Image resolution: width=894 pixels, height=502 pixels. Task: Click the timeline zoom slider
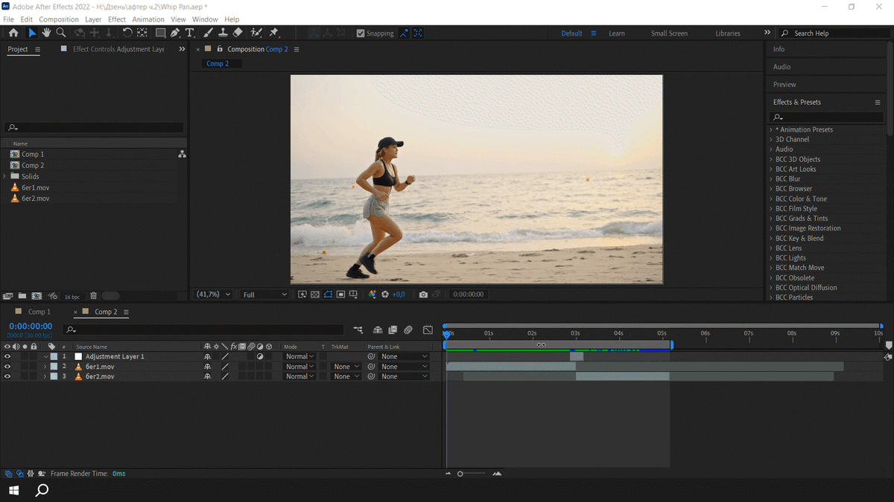pos(460,474)
